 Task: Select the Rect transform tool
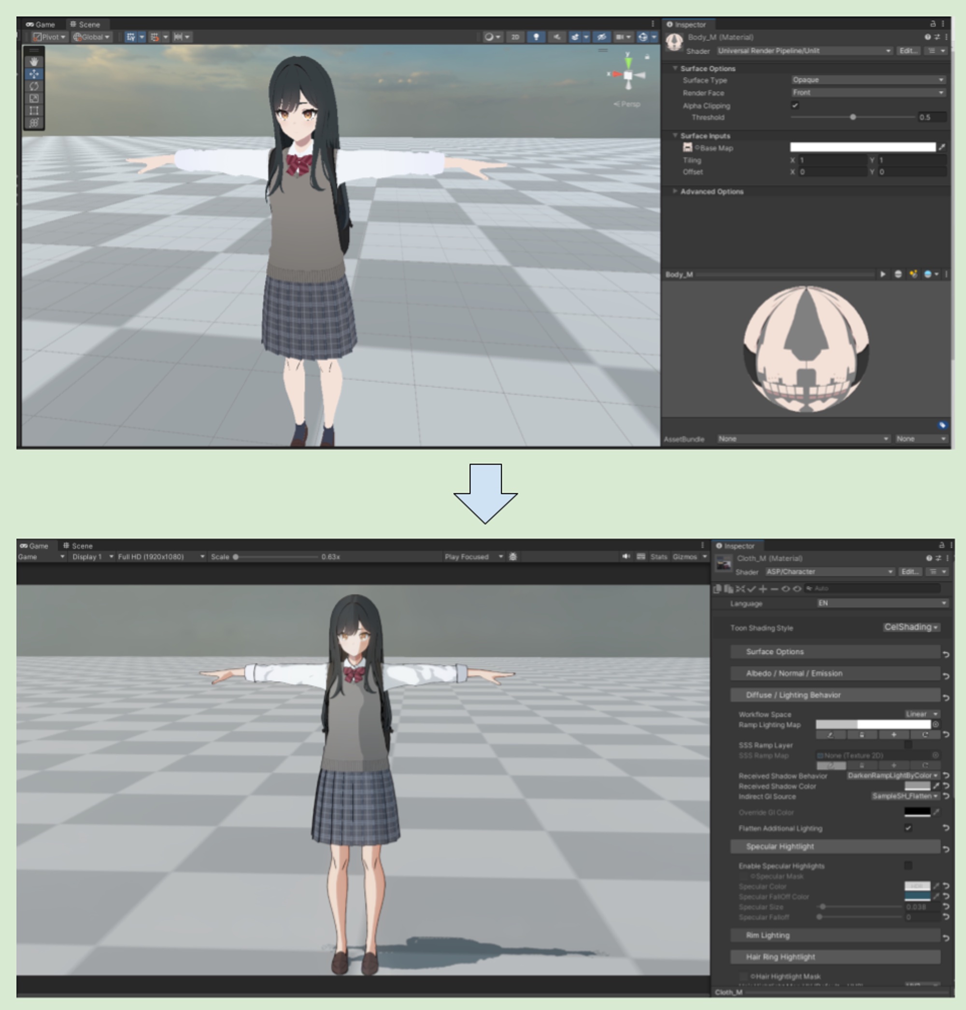coord(34,110)
